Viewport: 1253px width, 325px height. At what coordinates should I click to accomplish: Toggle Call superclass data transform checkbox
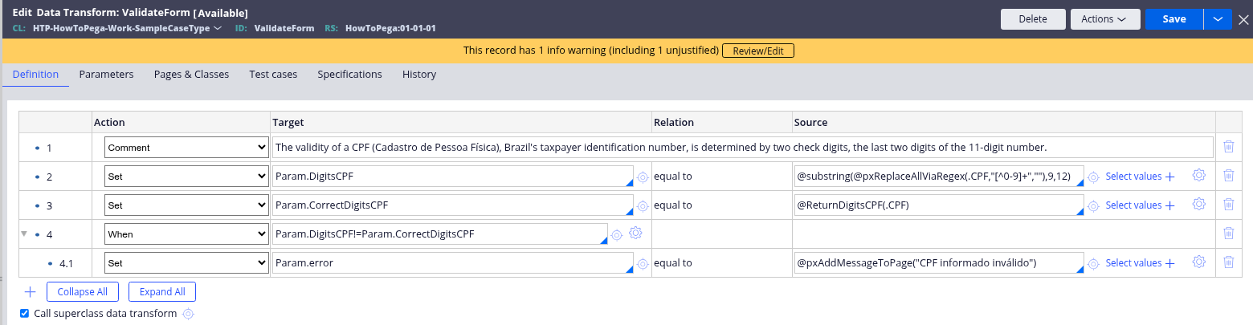25,314
